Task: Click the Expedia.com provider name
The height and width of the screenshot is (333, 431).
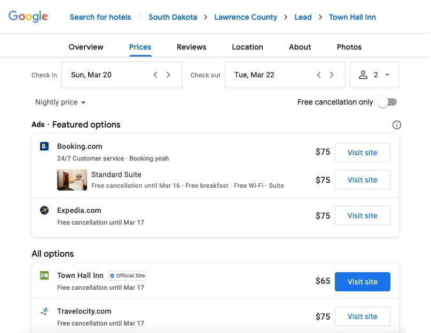Action: point(79,210)
